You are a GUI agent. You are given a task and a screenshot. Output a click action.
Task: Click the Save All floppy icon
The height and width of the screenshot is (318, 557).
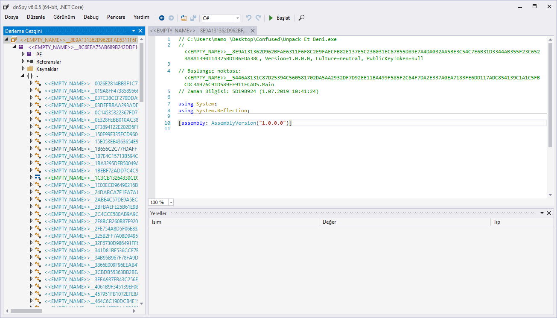[x=193, y=18]
